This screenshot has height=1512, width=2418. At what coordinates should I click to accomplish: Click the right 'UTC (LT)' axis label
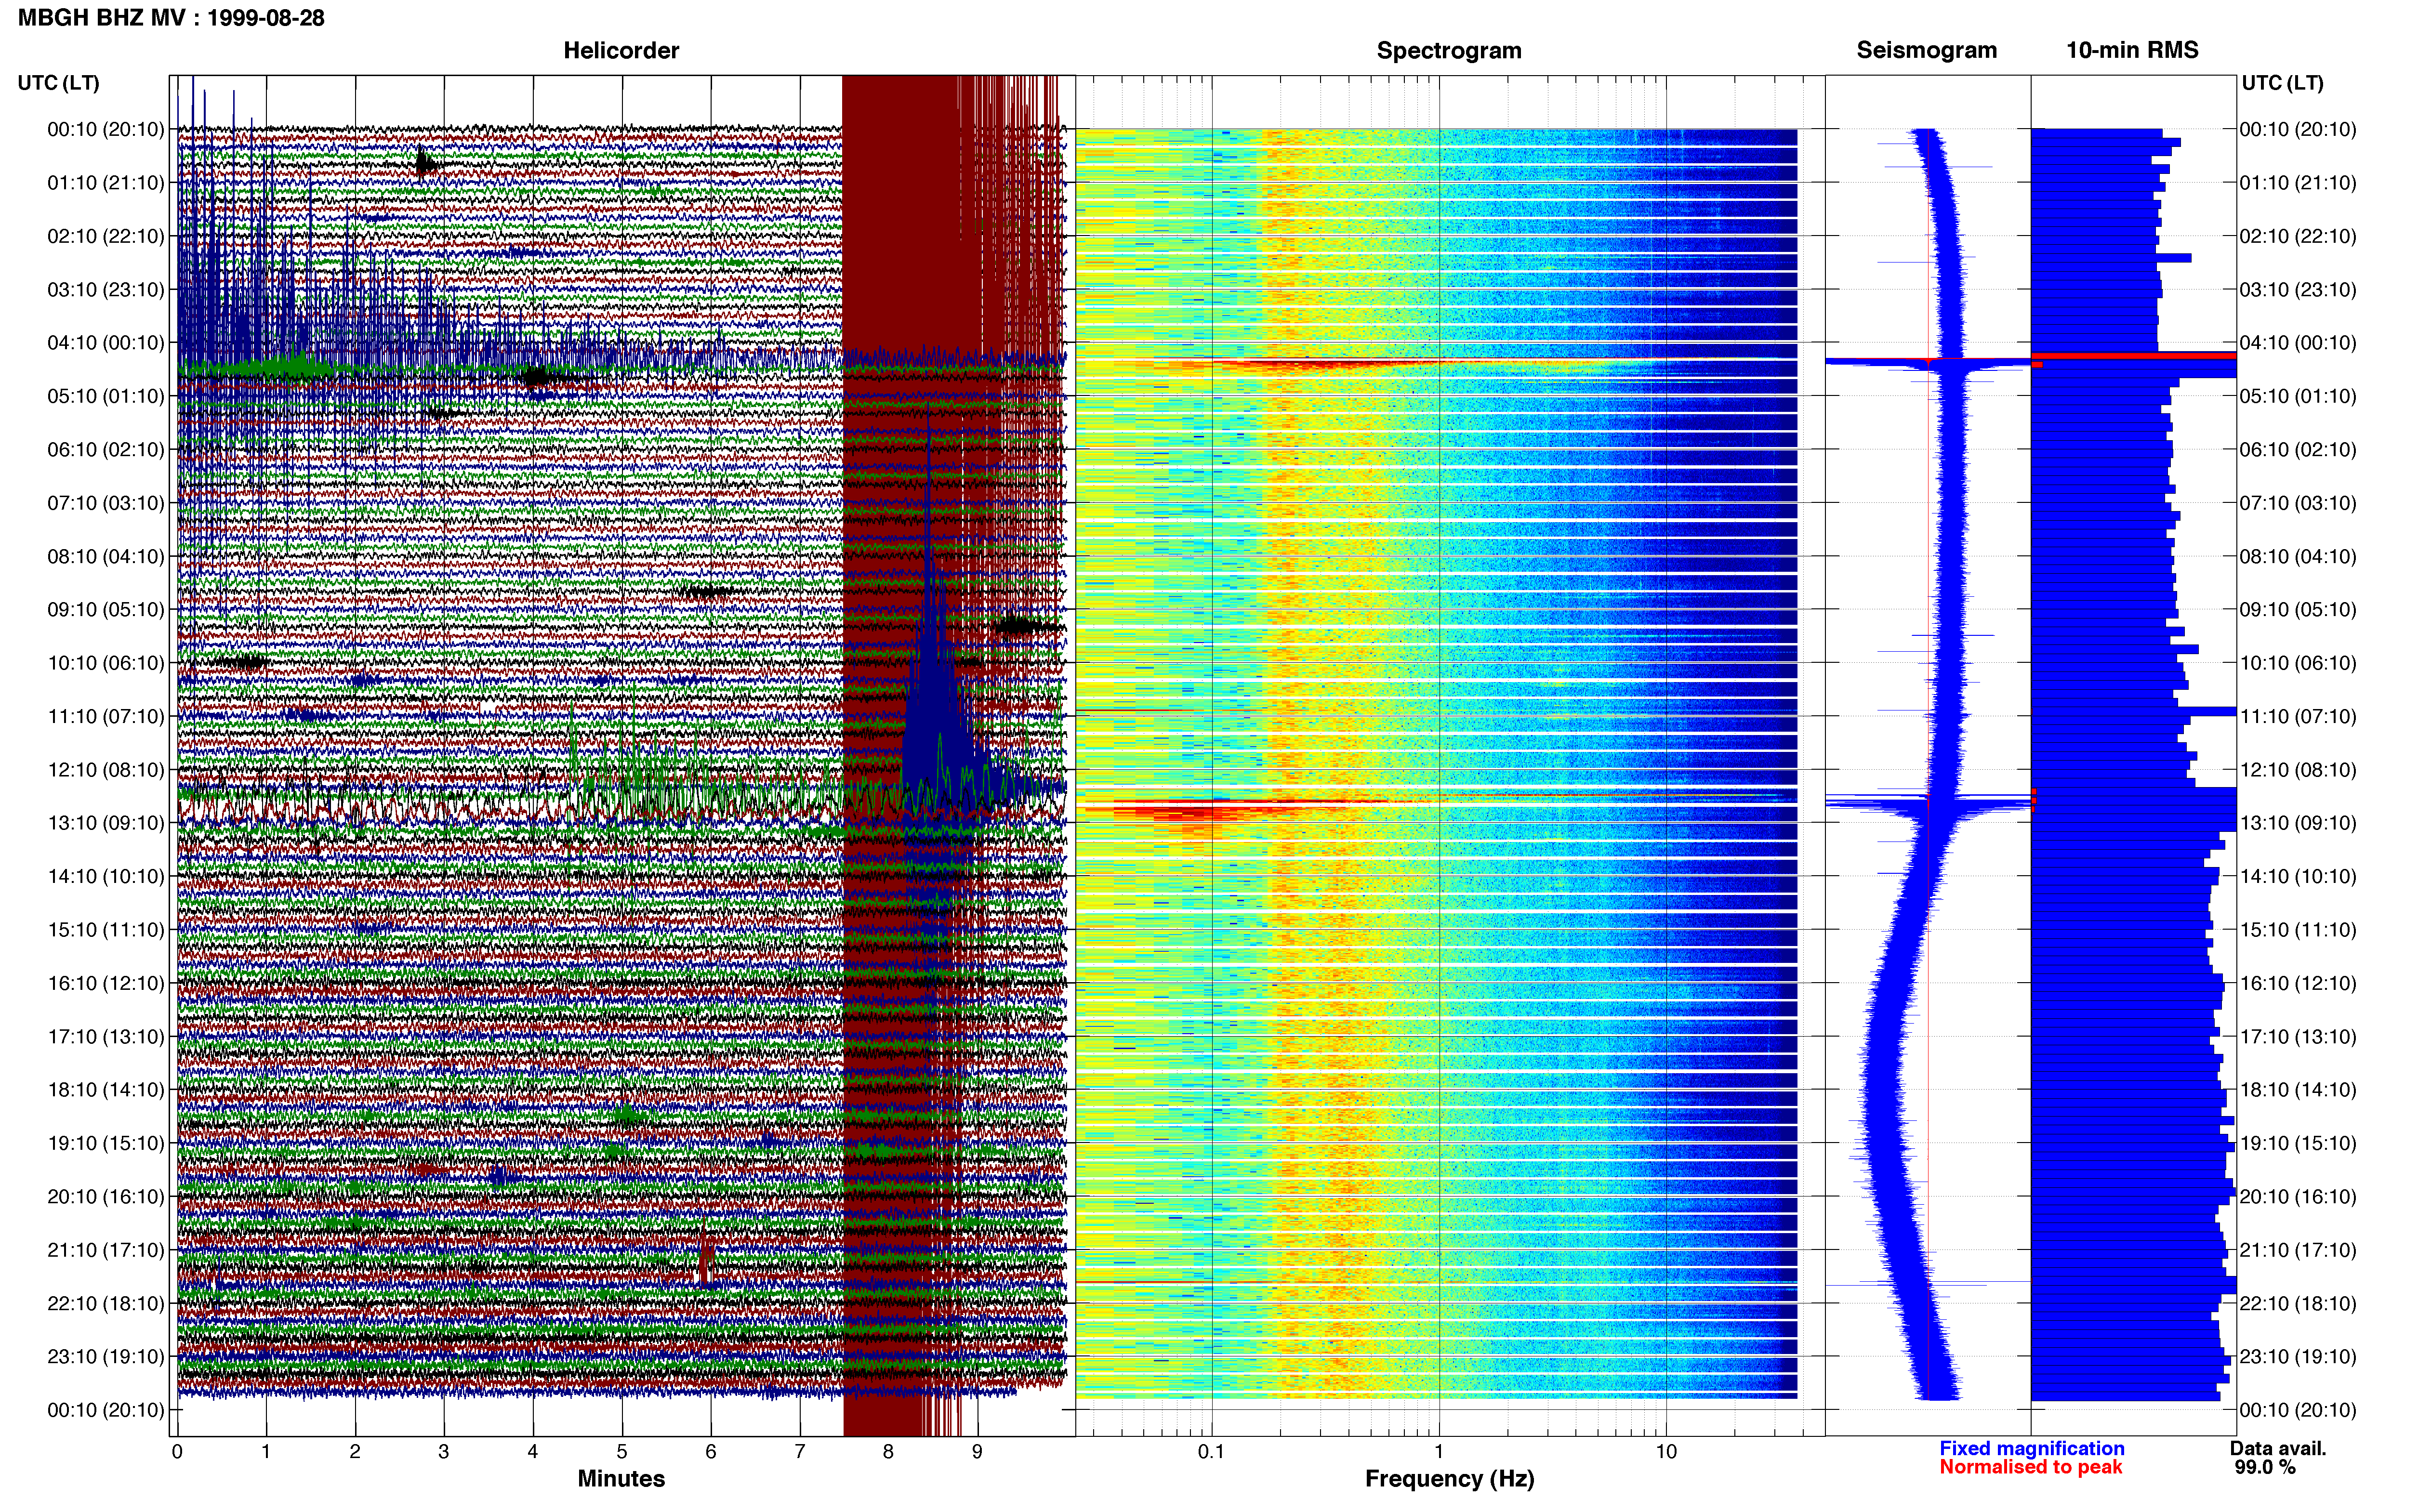(2282, 82)
